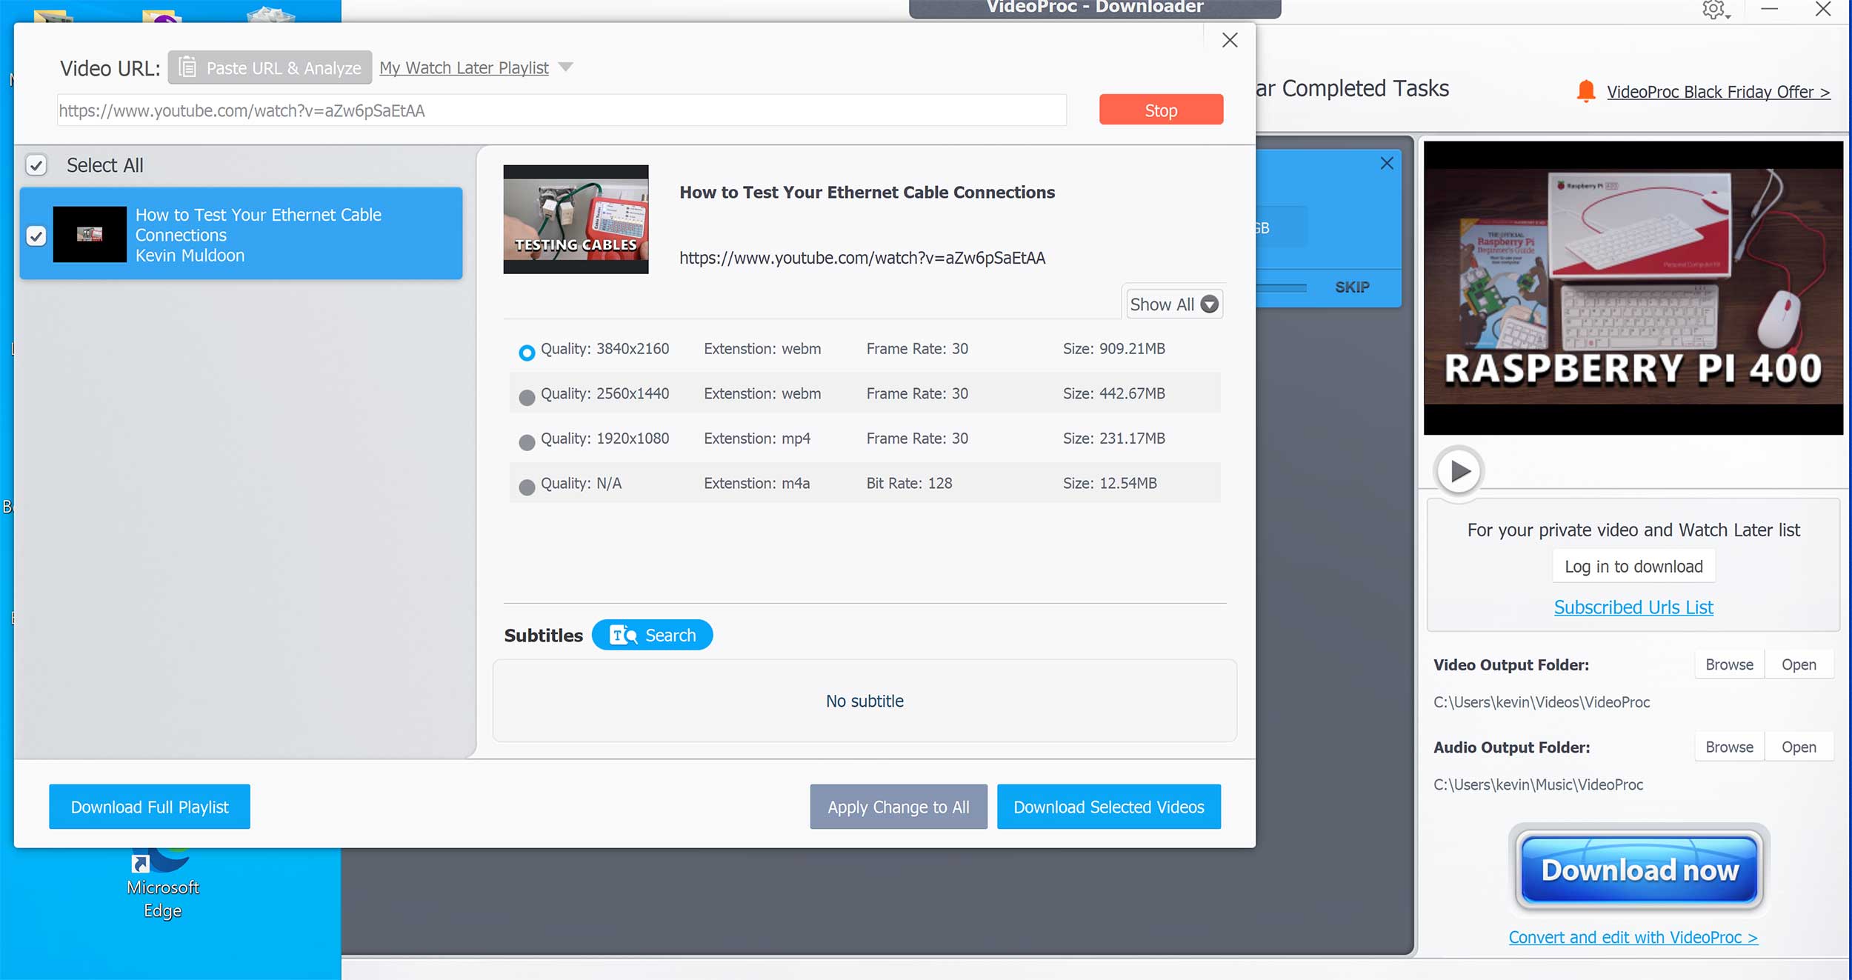Click the big Download now button
Viewport: 1852px width, 980px height.
[x=1639, y=869]
